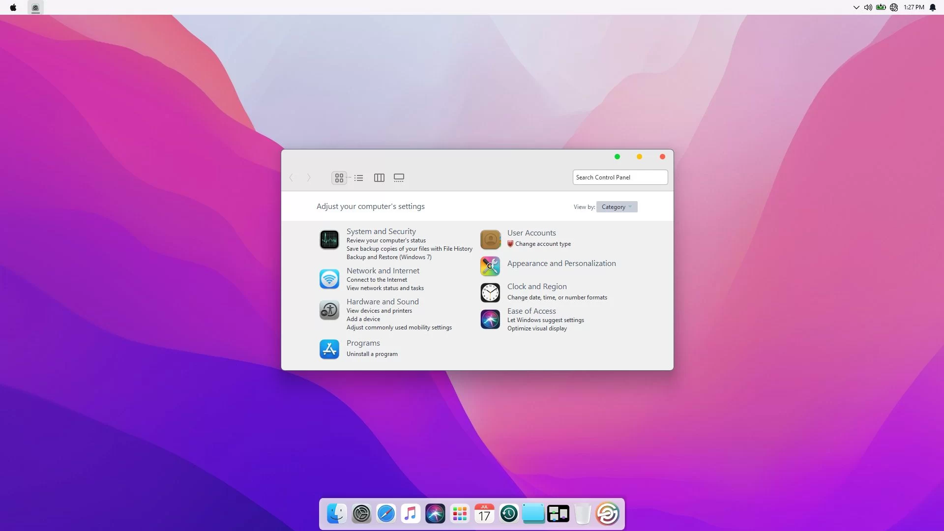
Task: Switch to icon grid view in toolbar
Action: pyautogui.click(x=339, y=178)
